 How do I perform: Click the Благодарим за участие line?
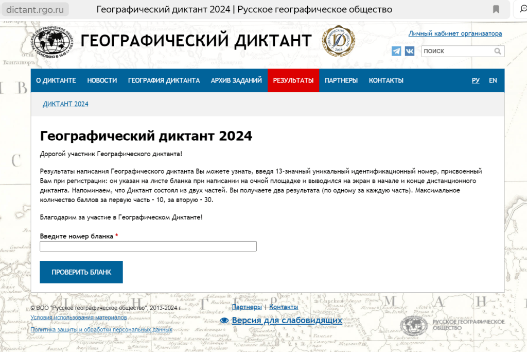coord(121,217)
